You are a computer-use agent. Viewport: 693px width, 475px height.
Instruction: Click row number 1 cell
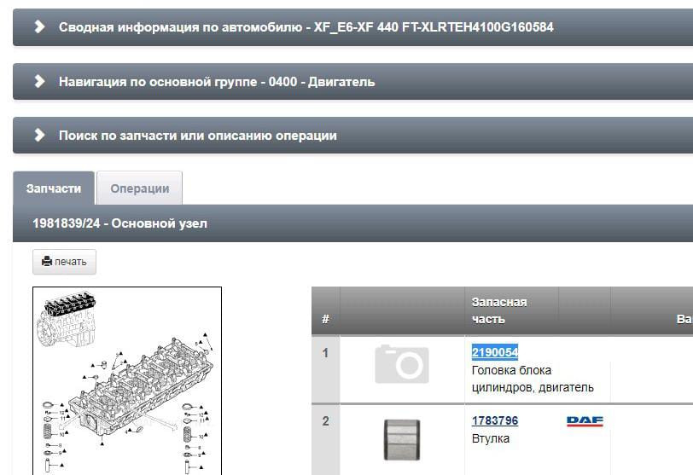326,369
